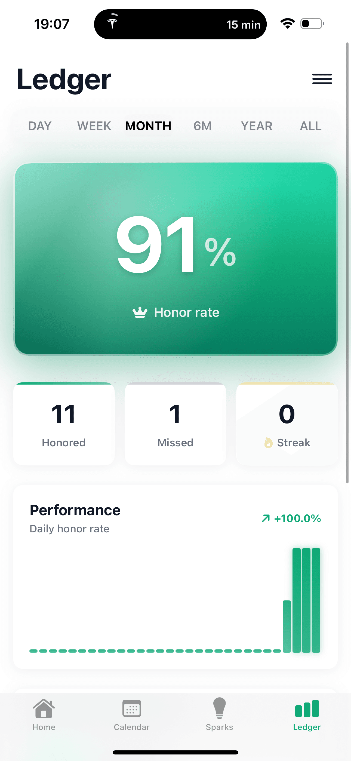
Task: Tap the crown icon beside Honor rate
Action: pyautogui.click(x=140, y=312)
